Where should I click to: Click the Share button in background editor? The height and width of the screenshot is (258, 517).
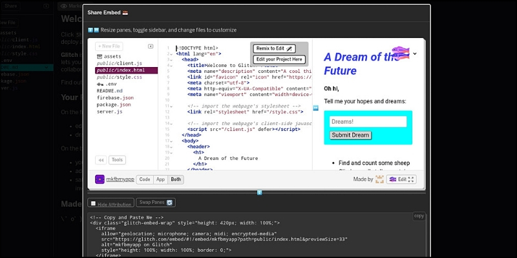10,6
